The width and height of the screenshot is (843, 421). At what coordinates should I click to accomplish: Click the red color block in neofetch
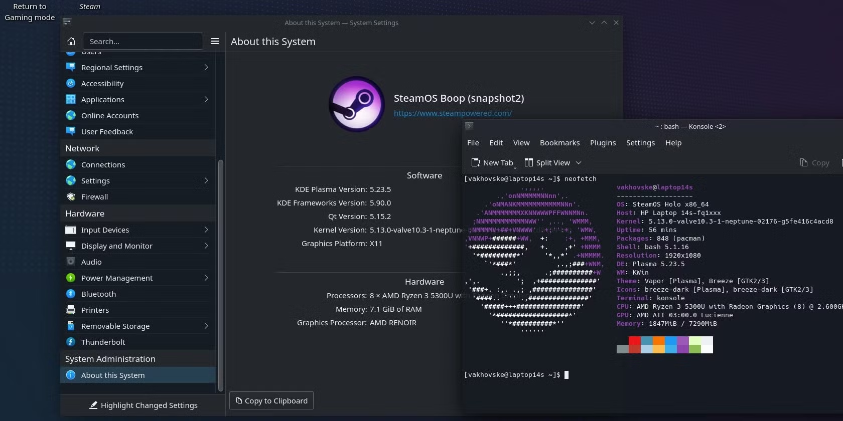(x=634, y=341)
